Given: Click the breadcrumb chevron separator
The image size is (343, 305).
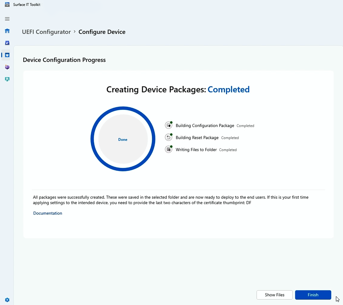Looking at the screenshot, I should click(74, 32).
